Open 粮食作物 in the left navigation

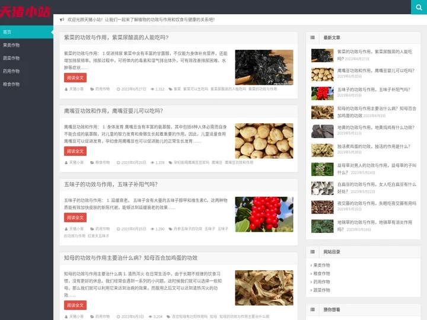coord(27,84)
